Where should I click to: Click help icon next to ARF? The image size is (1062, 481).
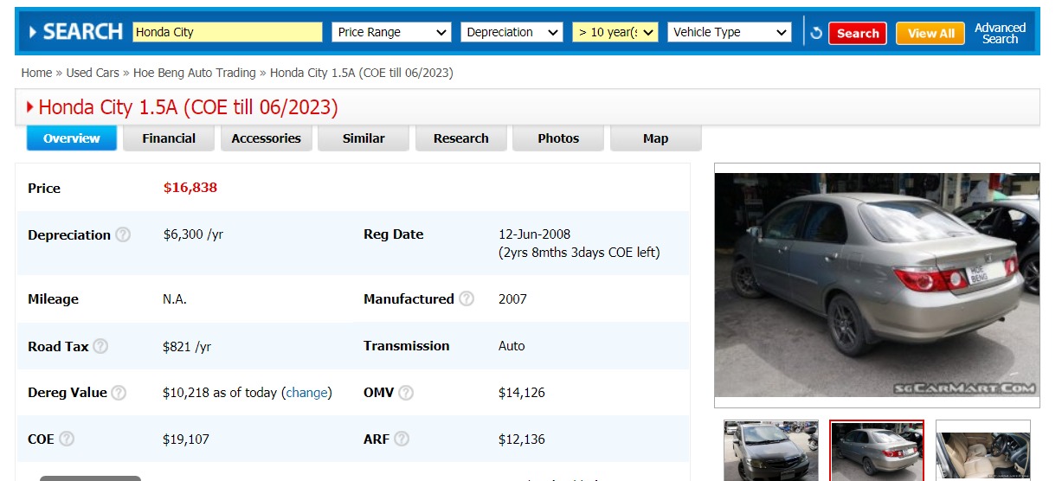click(x=402, y=439)
